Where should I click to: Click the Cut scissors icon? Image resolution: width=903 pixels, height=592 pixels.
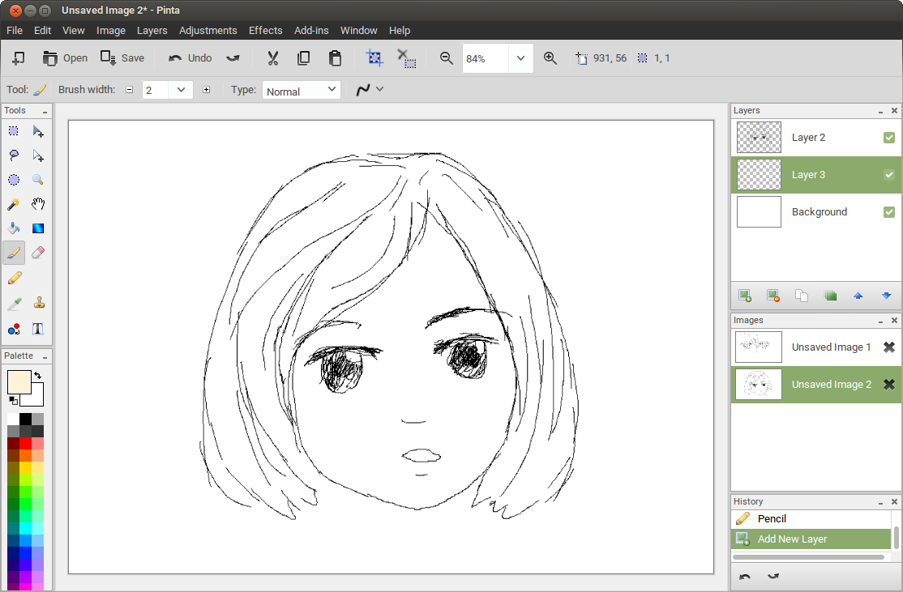[273, 58]
